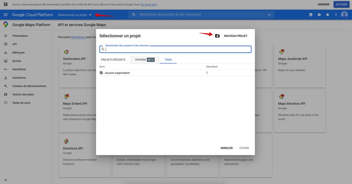The width and height of the screenshot is (352, 184).
Task: Switch to the Tous tab
Action: pyautogui.click(x=168, y=60)
